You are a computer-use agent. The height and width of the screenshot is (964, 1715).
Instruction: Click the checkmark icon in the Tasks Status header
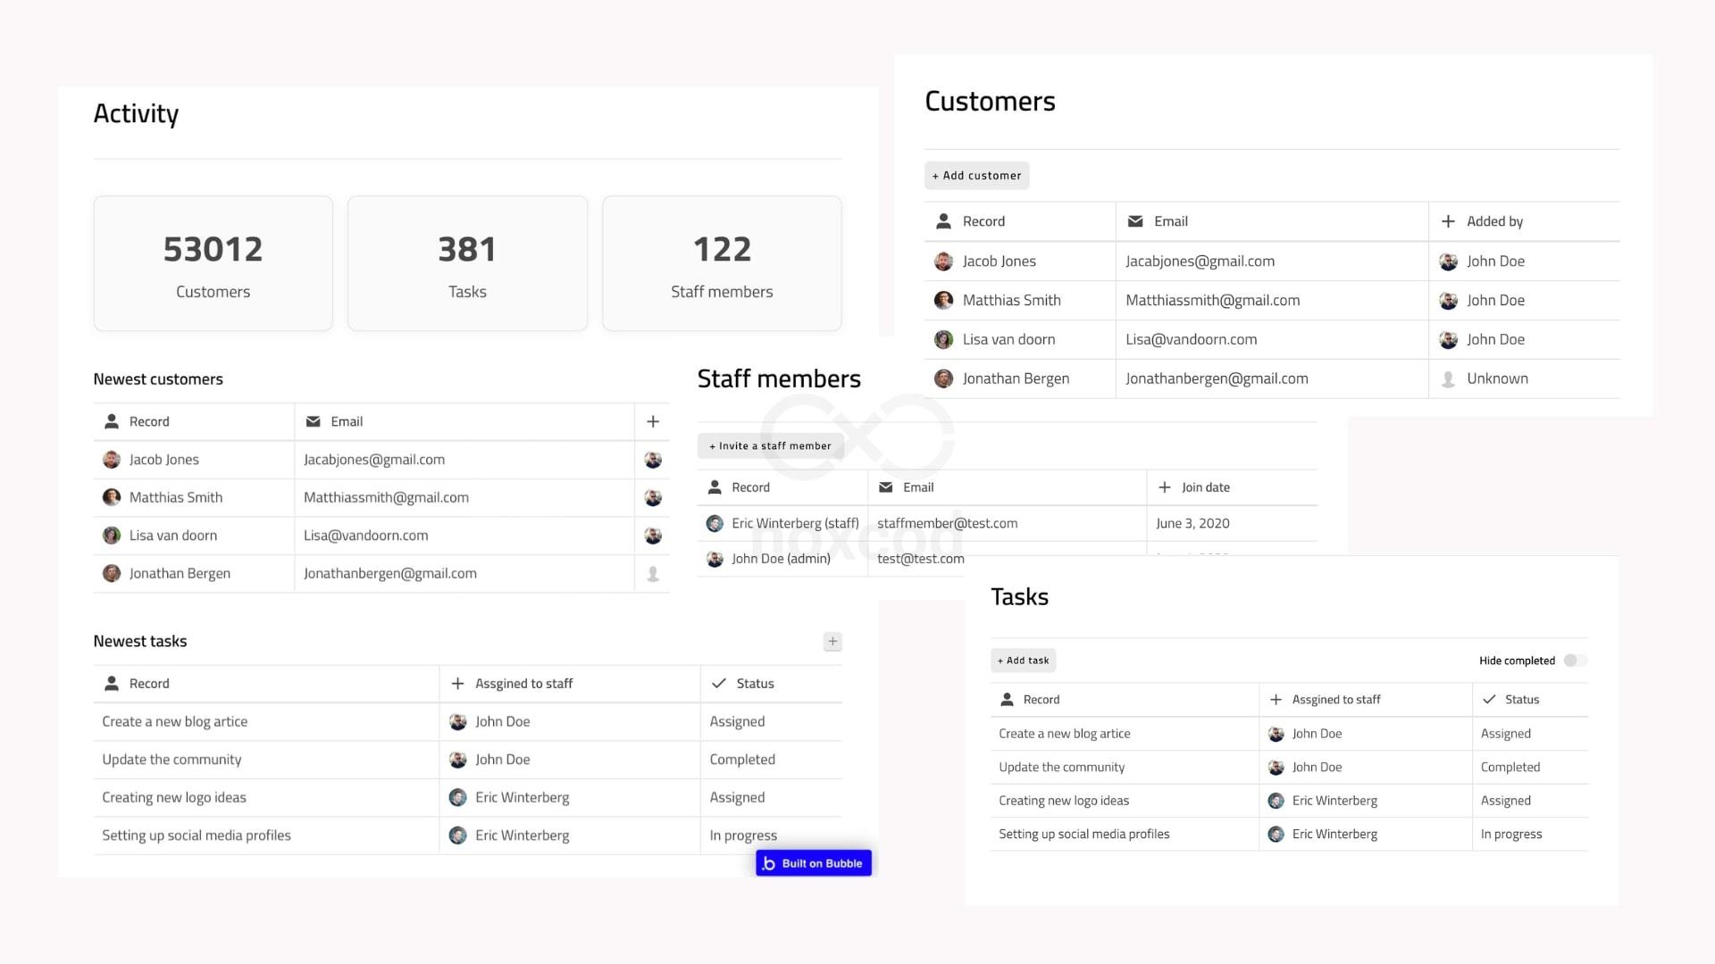coord(1489,699)
